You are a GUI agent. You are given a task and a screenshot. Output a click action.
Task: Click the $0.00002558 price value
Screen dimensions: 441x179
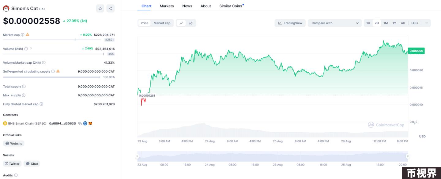click(32, 21)
